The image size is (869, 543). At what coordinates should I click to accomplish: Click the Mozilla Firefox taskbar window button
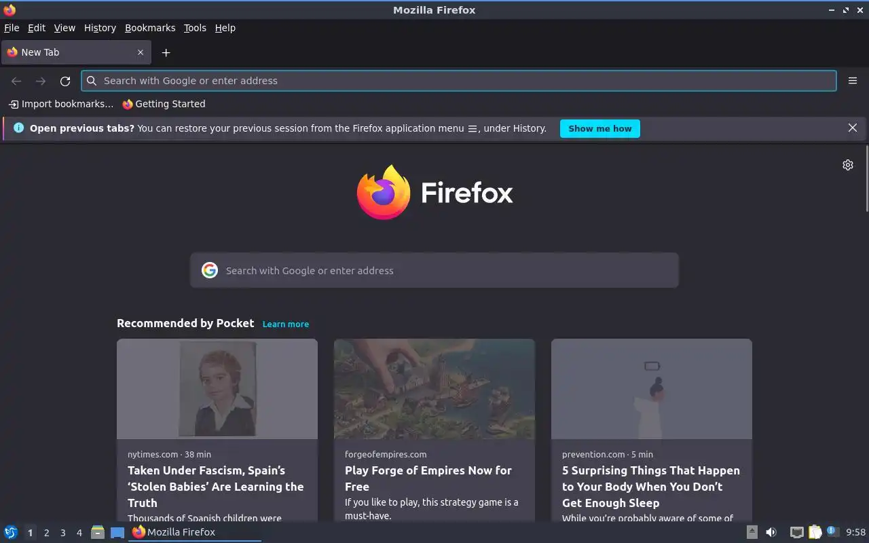pos(195,532)
